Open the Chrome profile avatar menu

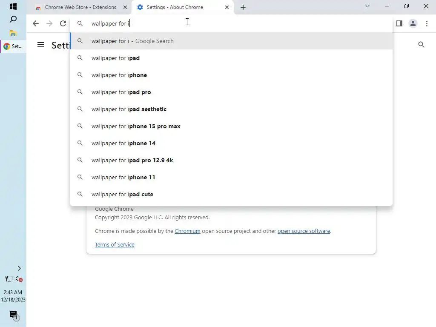(413, 24)
